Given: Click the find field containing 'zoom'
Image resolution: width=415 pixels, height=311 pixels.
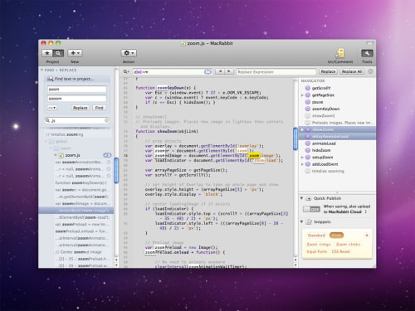Looking at the screenshot, I should click(x=77, y=90).
